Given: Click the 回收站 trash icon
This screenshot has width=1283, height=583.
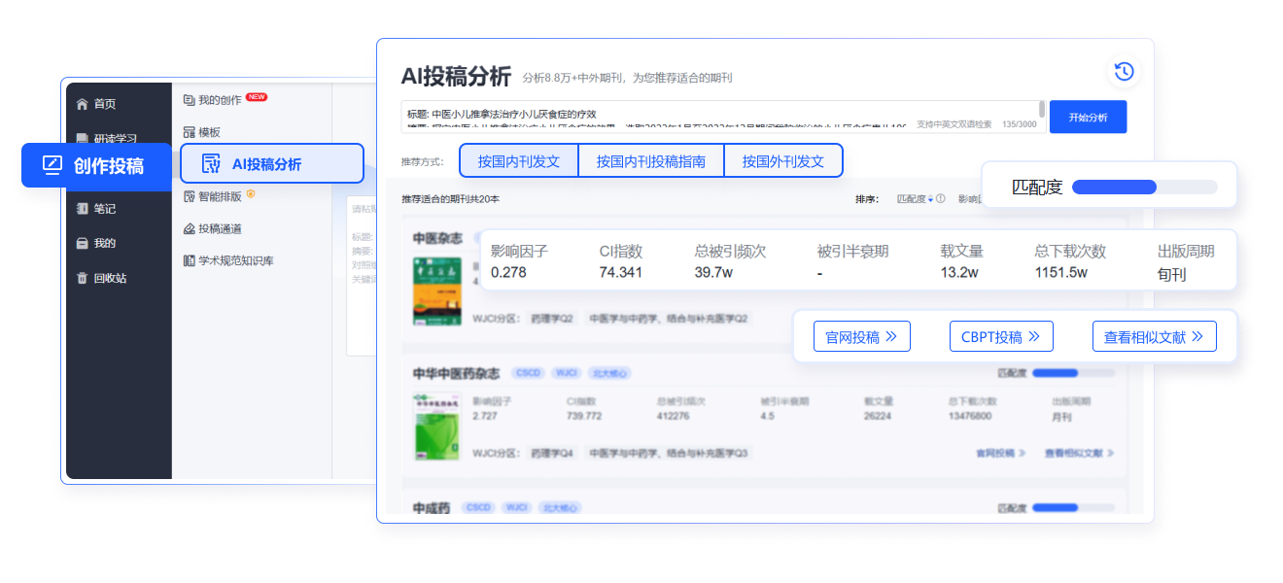Looking at the screenshot, I should point(83,278).
